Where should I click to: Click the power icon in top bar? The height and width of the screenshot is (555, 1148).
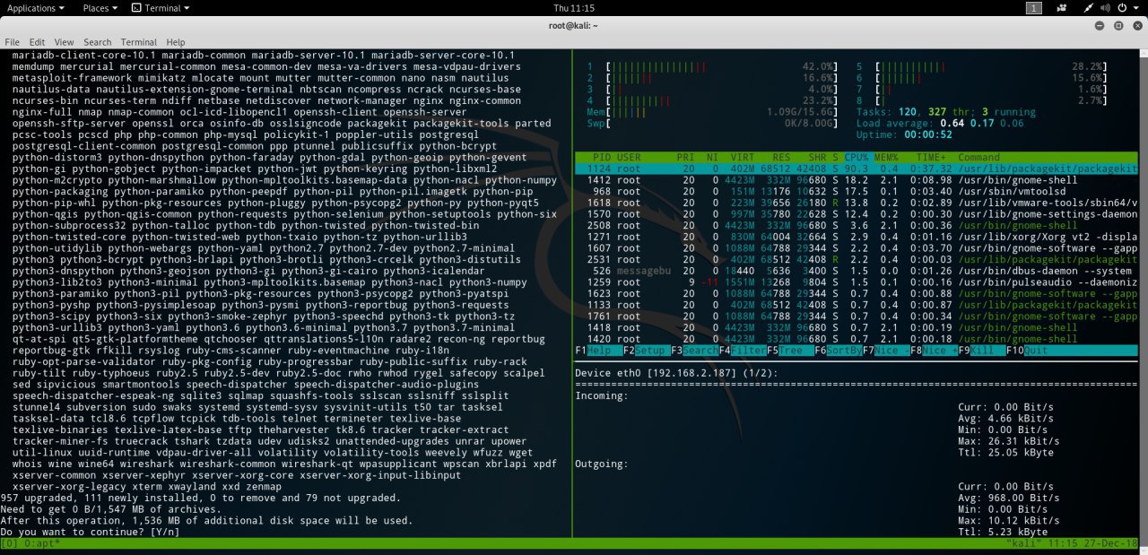pyautogui.click(x=1120, y=8)
